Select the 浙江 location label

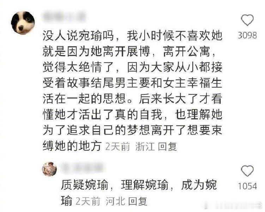pyautogui.click(x=145, y=147)
